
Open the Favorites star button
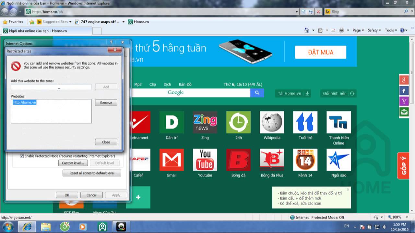(x=13, y=22)
